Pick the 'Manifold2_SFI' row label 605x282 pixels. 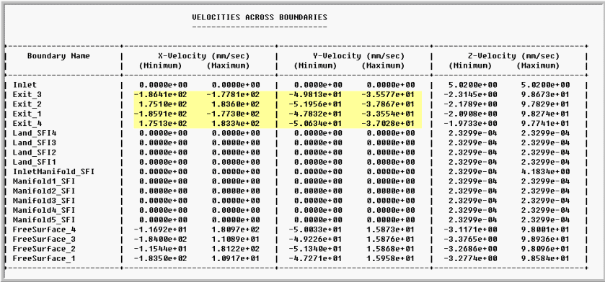click(x=44, y=191)
